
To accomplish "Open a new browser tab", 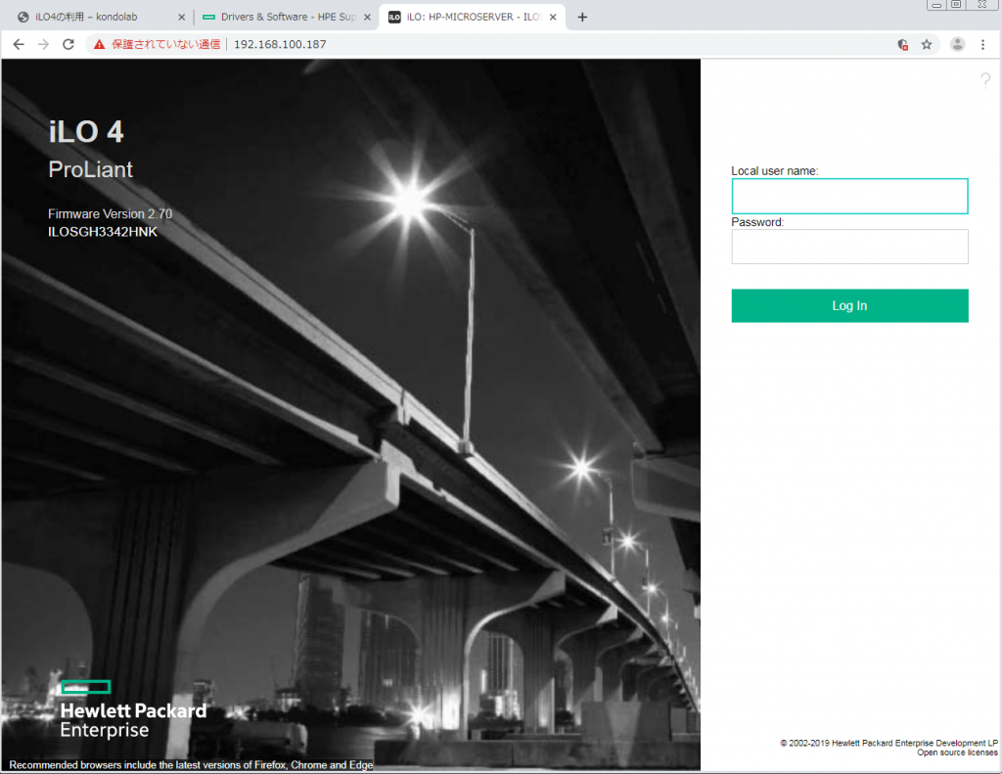I will pyautogui.click(x=582, y=17).
